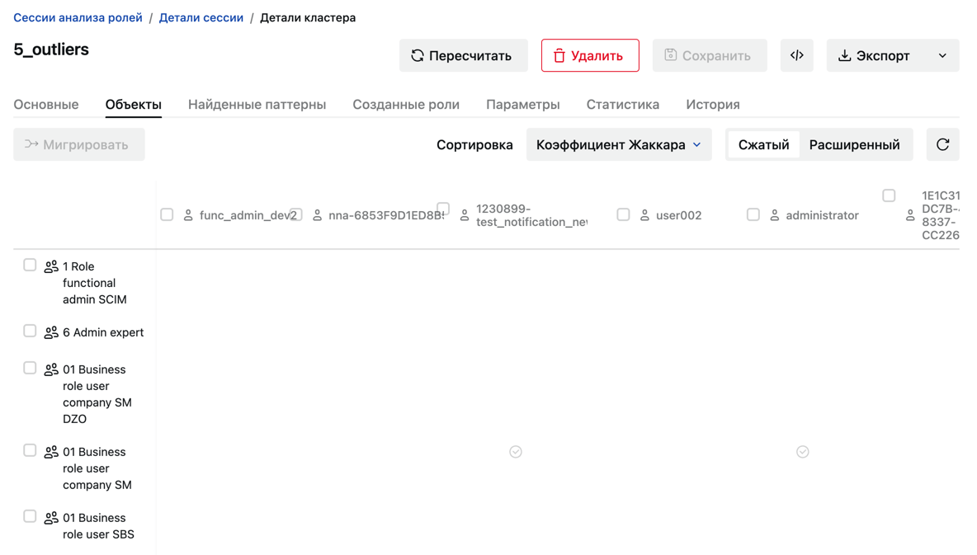The image size is (977, 555).
Task: Click the checkmark icon under 1230899-test_notification column
Action: coord(515,452)
